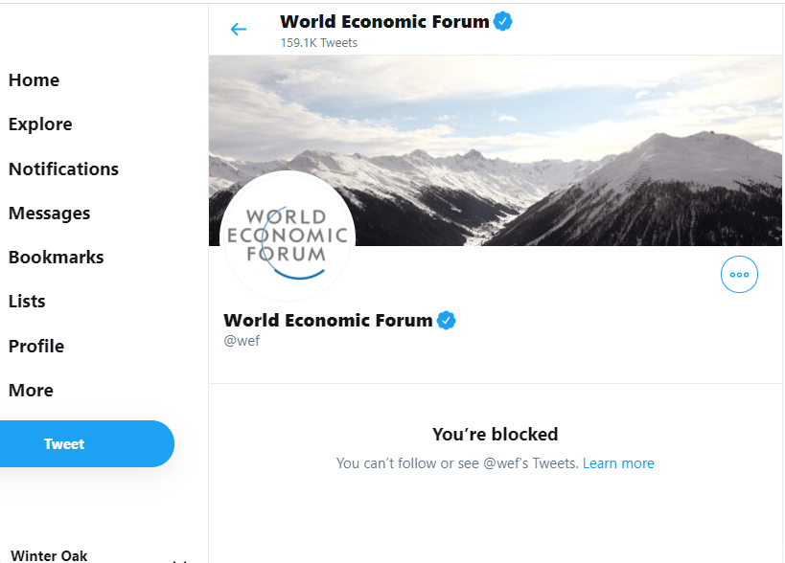The width and height of the screenshot is (785, 563).
Task: Click the verified badge beside the profile name
Action: point(447,321)
